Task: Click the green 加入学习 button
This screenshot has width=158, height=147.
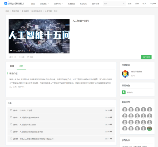Action: pyautogui.click(x=146, y=57)
